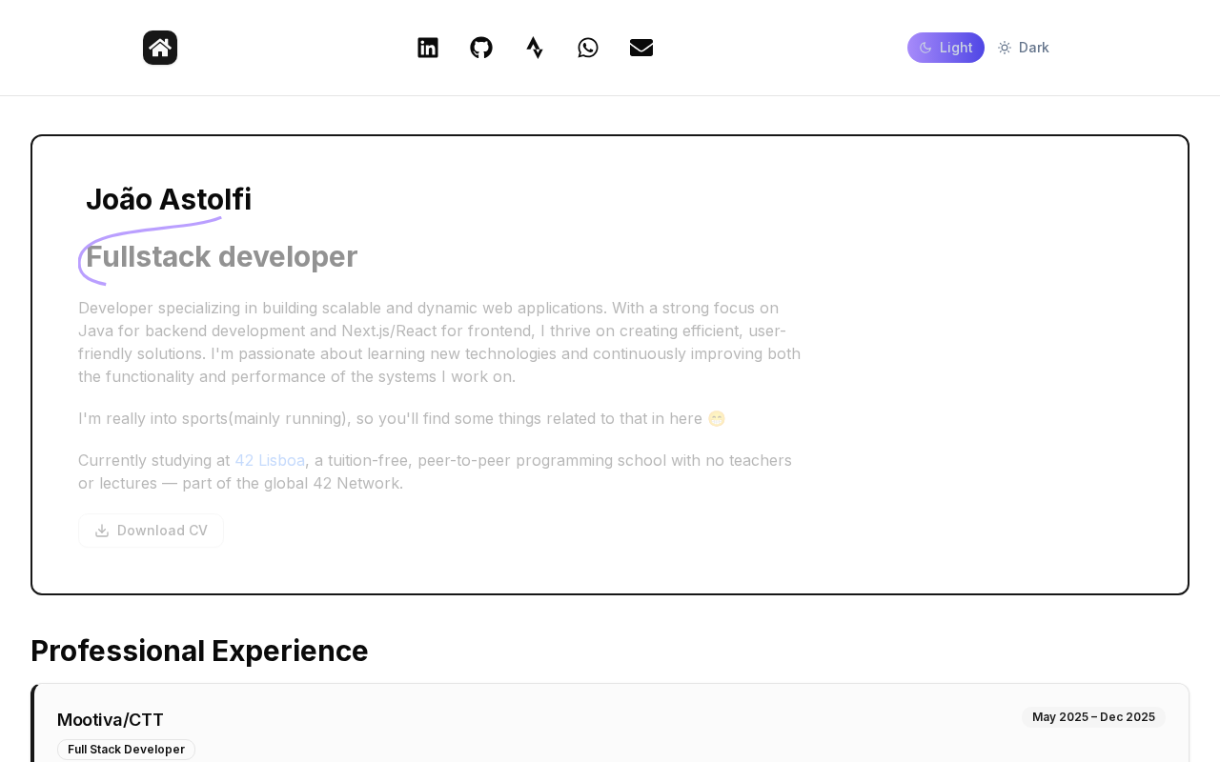Open the LinkedIn profile icon

(x=428, y=48)
